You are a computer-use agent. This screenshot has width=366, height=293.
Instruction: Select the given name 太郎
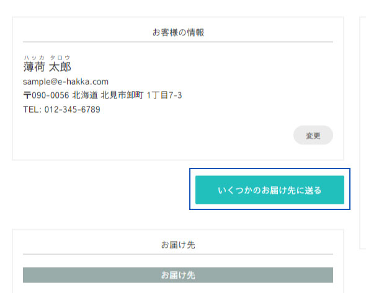(x=60, y=67)
